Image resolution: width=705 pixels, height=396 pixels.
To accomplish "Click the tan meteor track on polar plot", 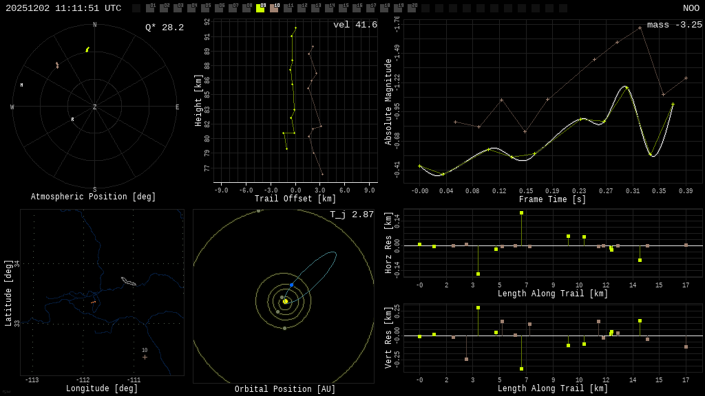I will (x=57, y=65).
